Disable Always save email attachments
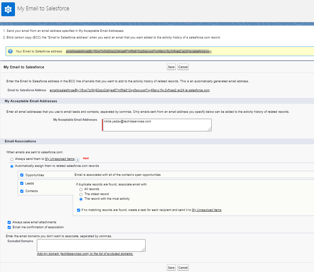 [x=9, y=222]
